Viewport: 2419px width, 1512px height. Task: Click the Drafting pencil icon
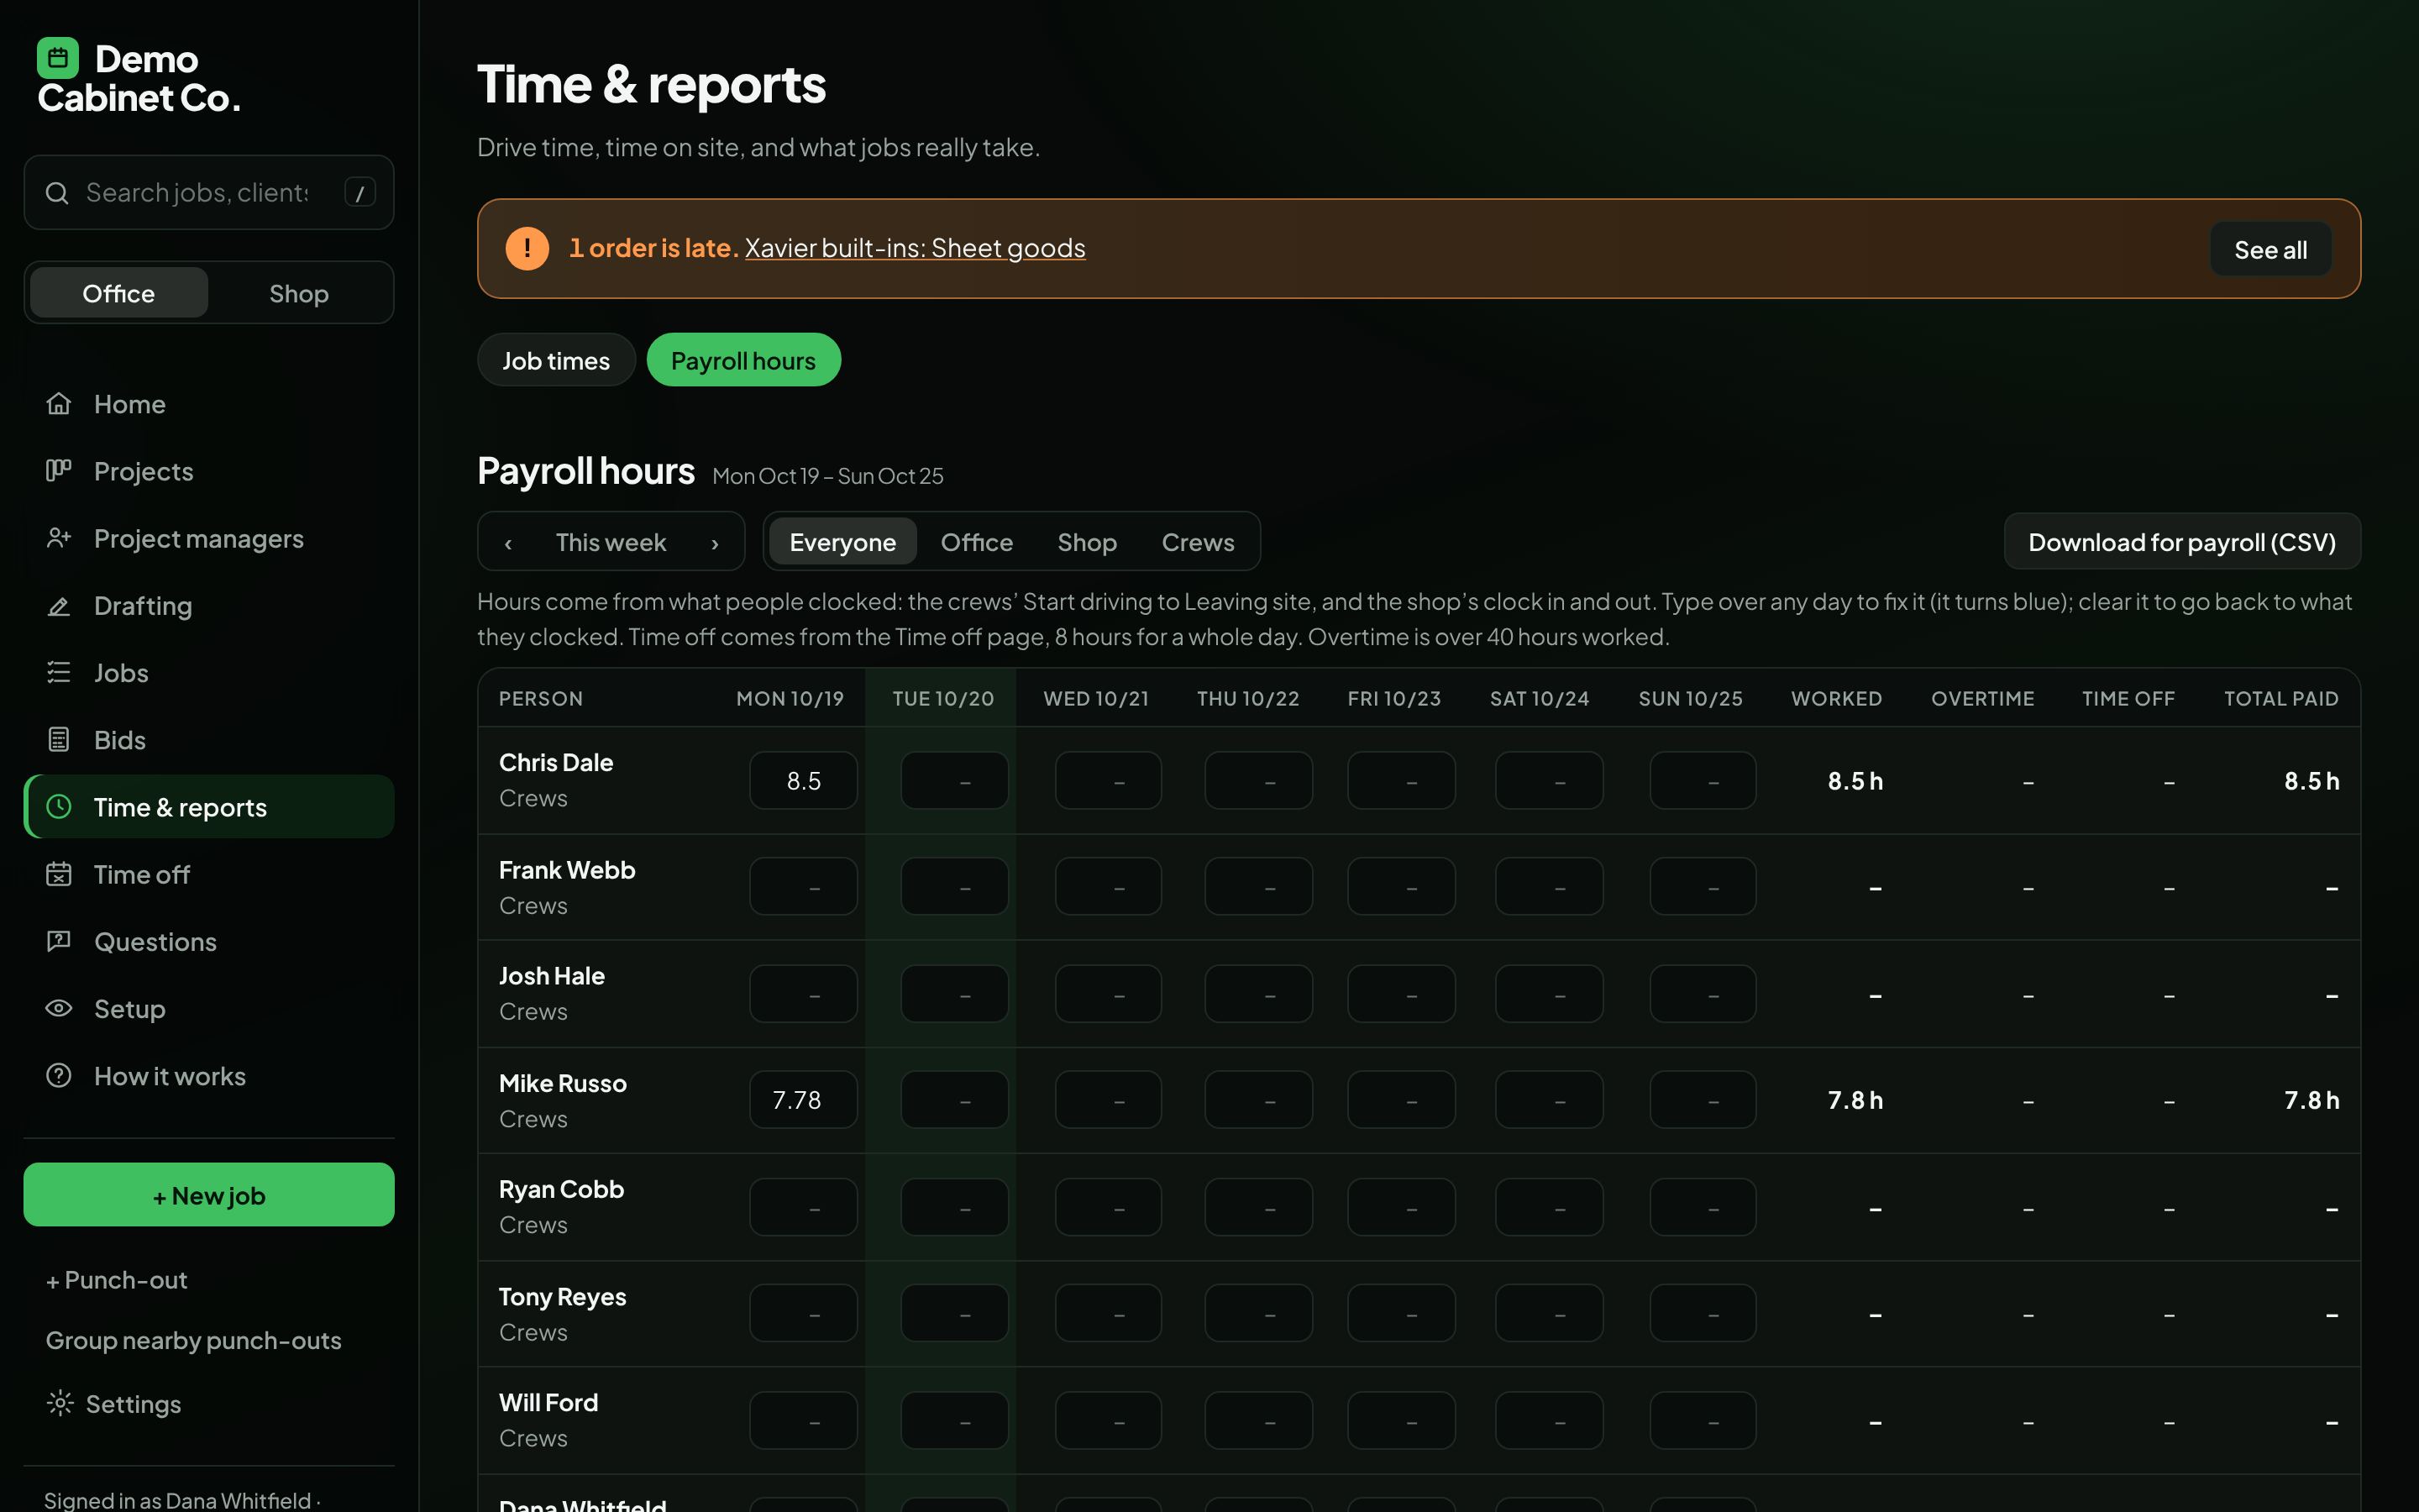point(59,605)
